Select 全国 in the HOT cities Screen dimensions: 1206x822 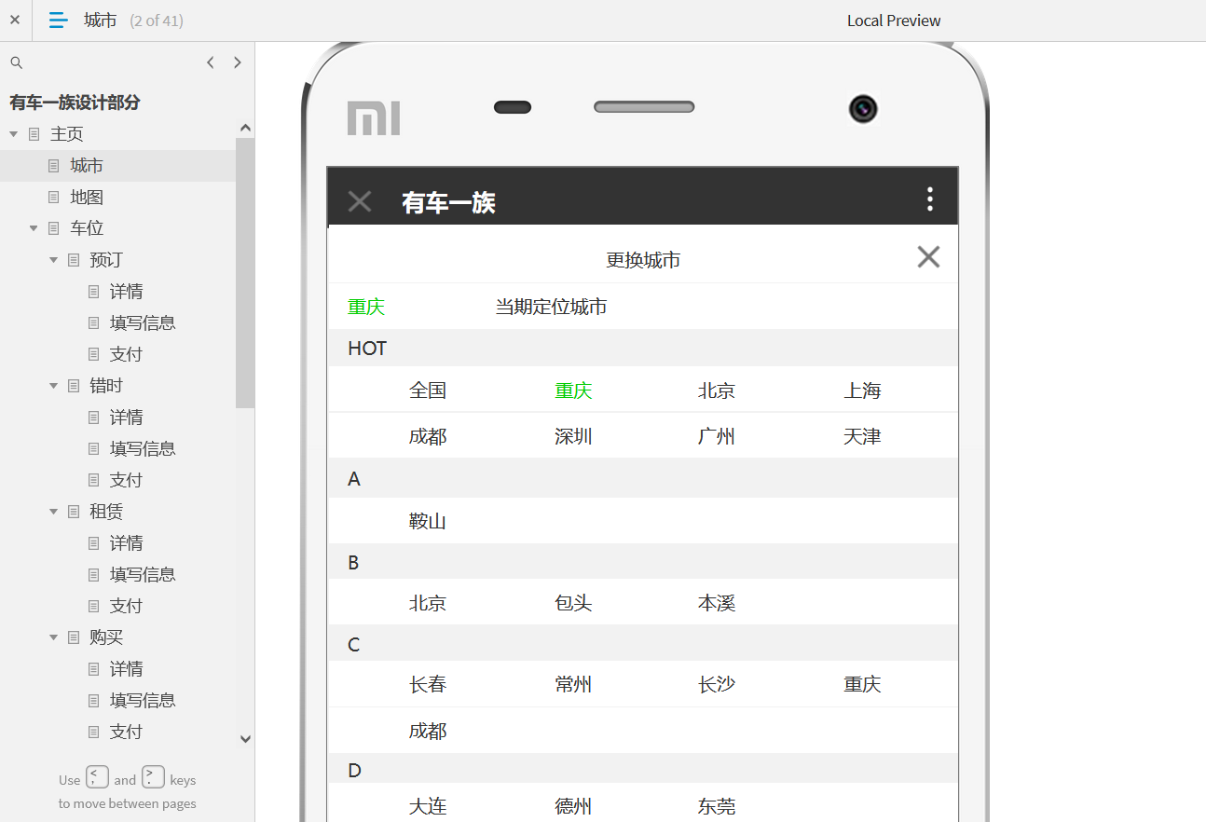(x=428, y=390)
